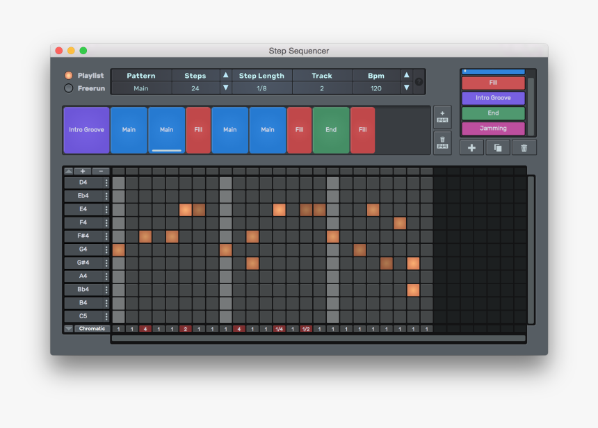The width and height of the screenshot is (598, 428).
Task: Toggle the G4 step in the first column
Action: point(119,250)
